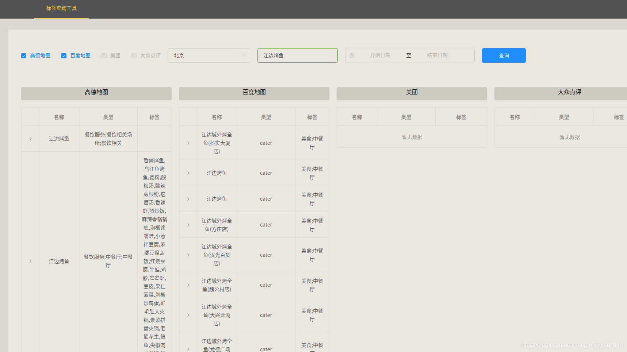The width and height of the screenshot is (627, 352).
Task: Click 暂无数据 text in 大众点评 table
Action: pos(570,137)
